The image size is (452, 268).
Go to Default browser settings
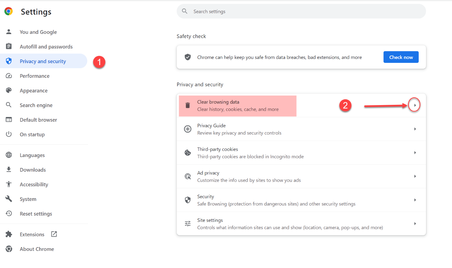pos(38,120)
